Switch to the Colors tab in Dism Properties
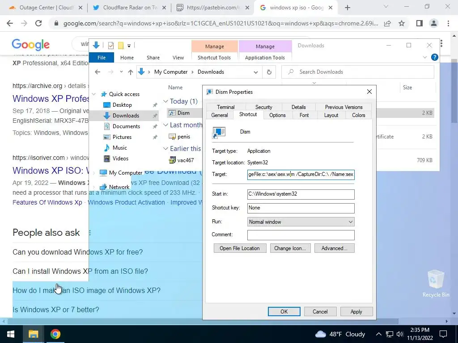The height and width of the screenshot is (343, 458). coord(358,115)
